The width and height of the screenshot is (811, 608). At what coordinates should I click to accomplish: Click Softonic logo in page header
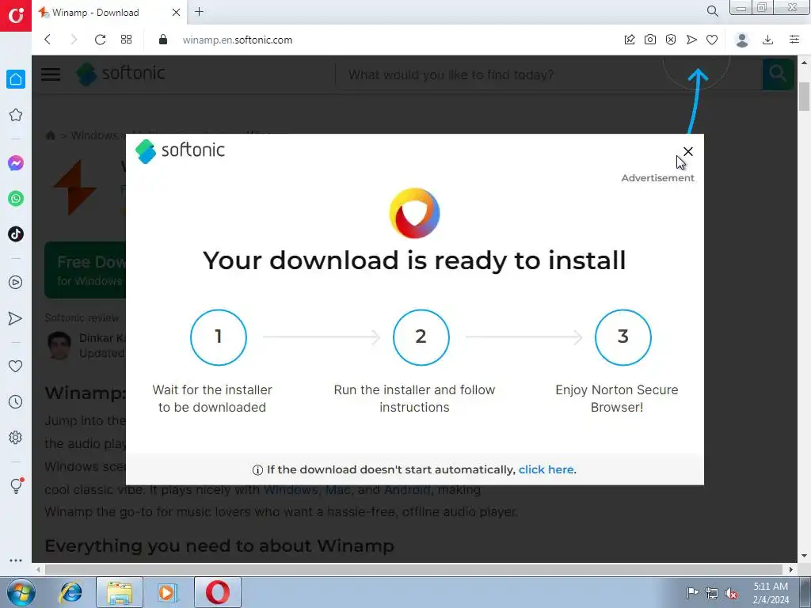click(x=120, y=74)
